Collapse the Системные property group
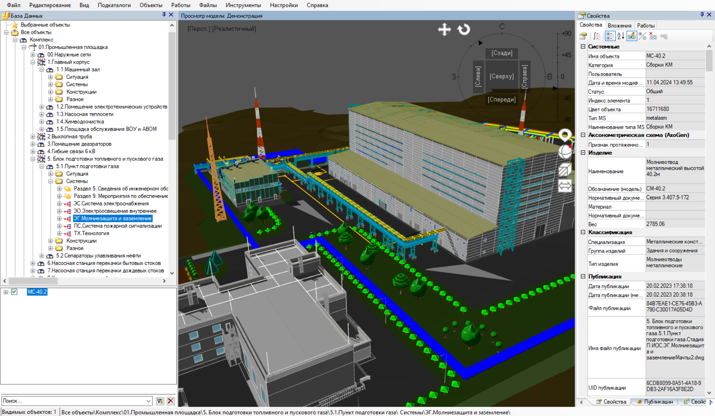715x416 pixels. (583, 47)
